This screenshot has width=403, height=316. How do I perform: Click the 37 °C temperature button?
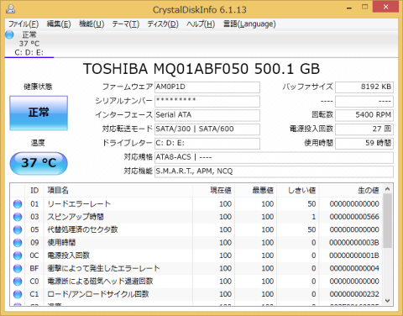click(x=39, y=163)
